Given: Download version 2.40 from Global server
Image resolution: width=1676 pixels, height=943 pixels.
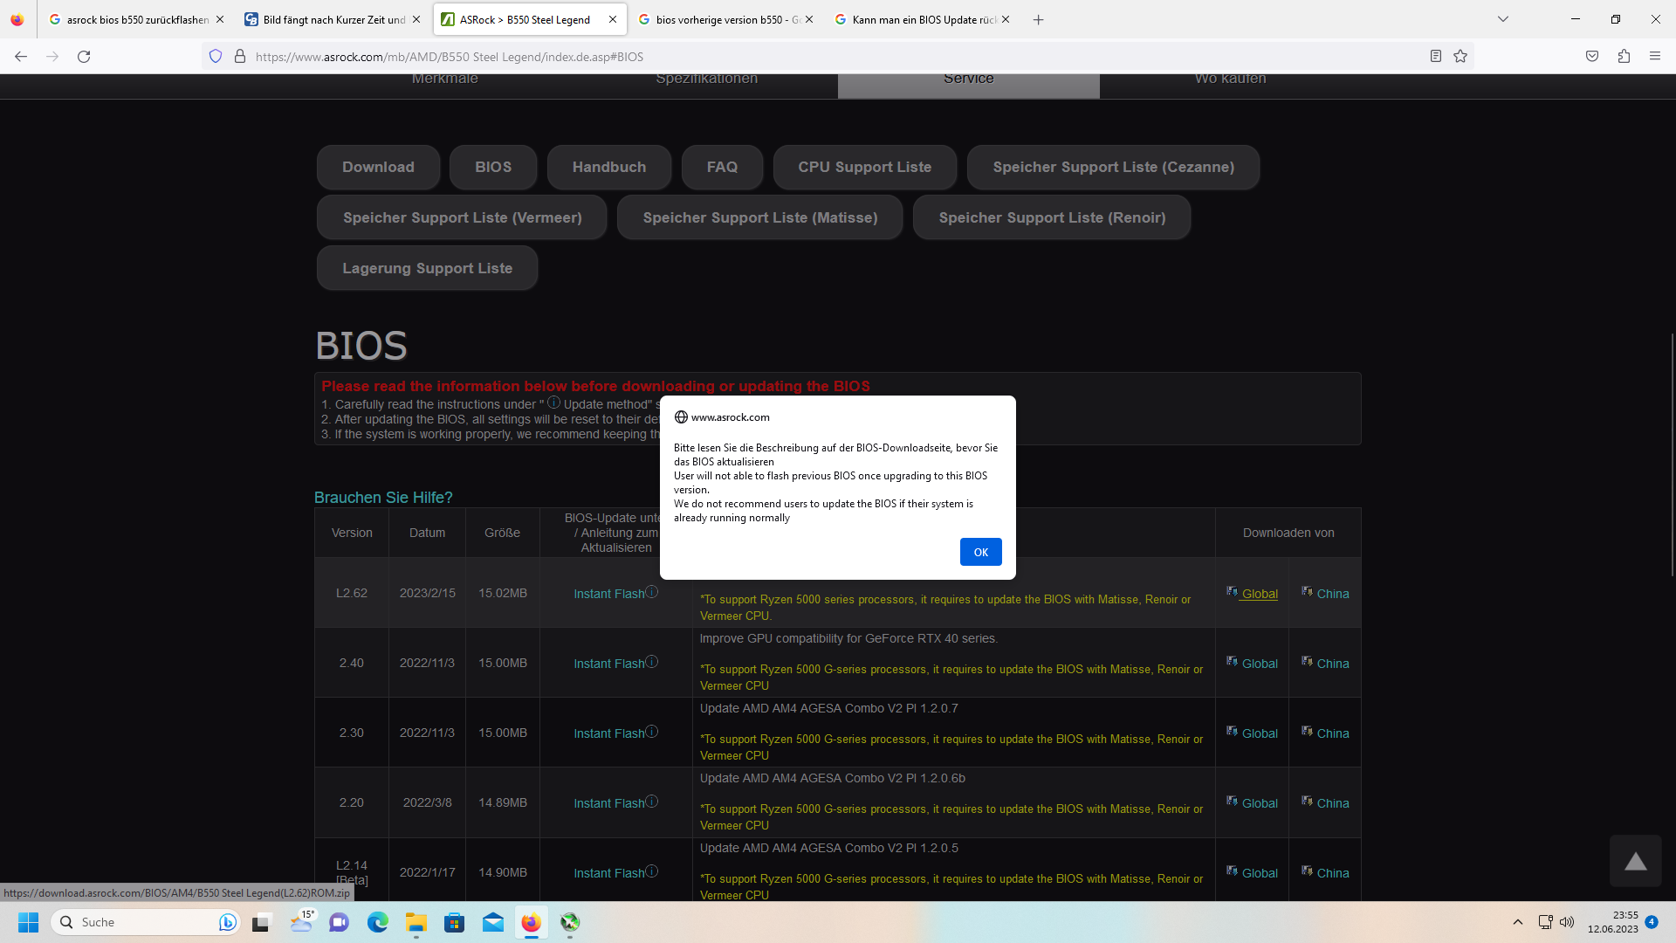Looking at the screenshot, I should click(1258, 664).
